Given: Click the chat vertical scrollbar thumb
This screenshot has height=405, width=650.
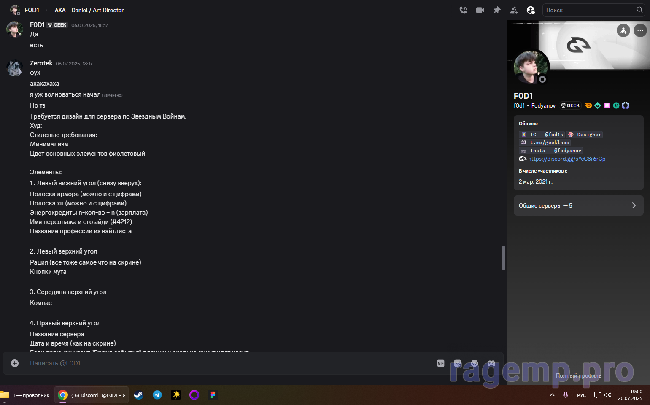Looking at the screenshot, I should pos(503,258).
